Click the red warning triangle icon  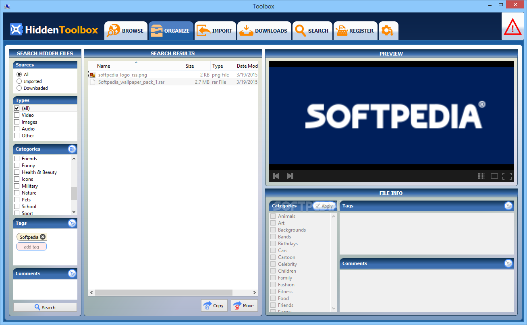tap(512, 27)
